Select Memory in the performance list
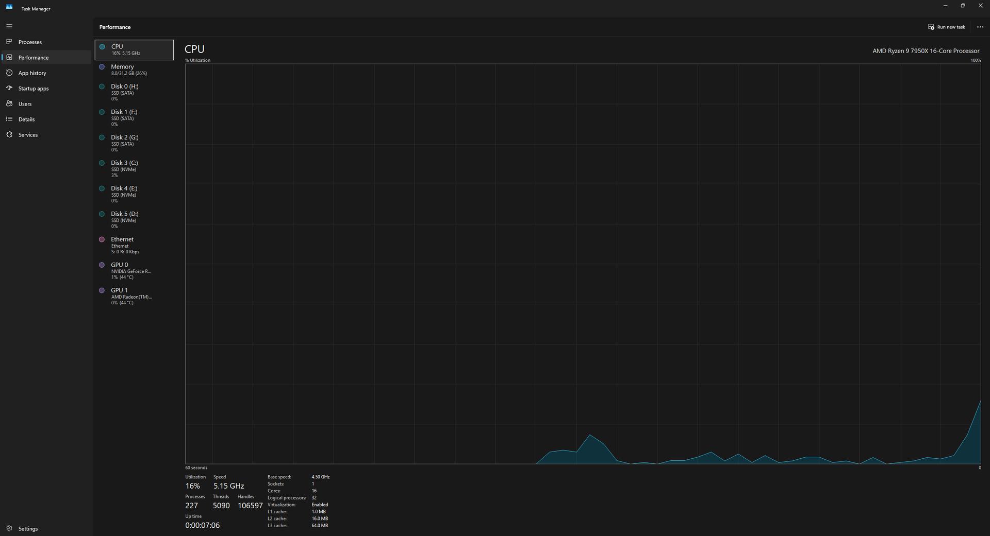 [x=134, y=70]
